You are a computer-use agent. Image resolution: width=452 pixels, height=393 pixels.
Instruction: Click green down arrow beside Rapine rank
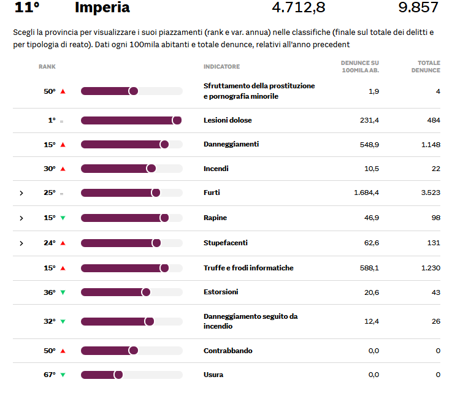pos(63,218)
